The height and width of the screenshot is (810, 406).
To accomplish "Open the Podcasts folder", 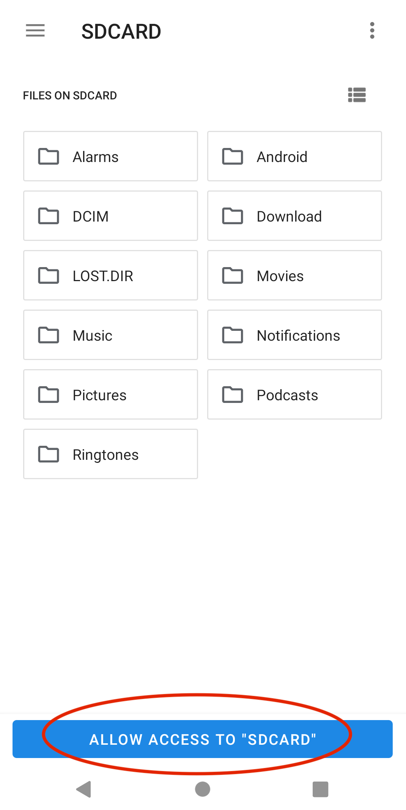I will [x=294, y=395].
